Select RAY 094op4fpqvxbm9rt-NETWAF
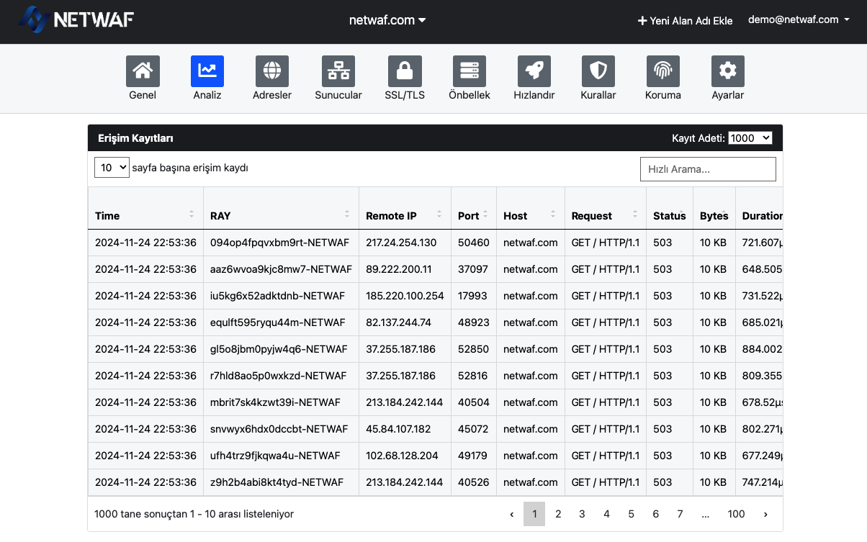The image size is (867, 542). [x=280, y=243]
